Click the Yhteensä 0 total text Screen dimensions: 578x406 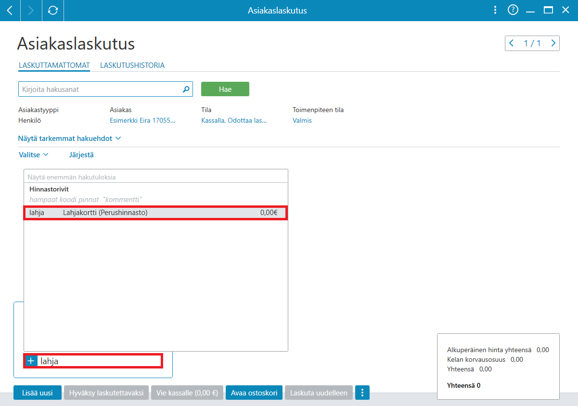point(463,385)
